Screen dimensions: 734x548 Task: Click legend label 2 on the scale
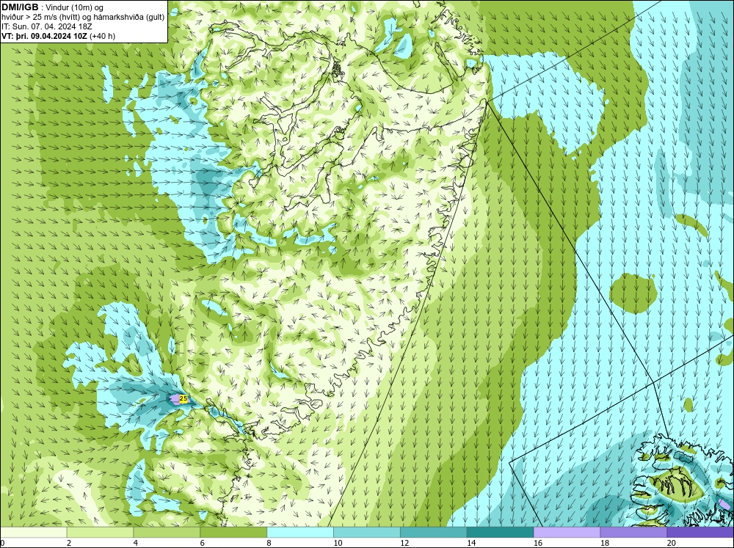[69, 543]
